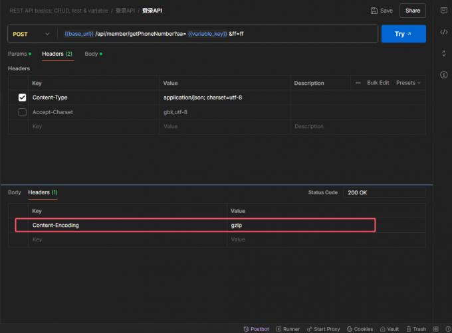Click the Save icon button
Screen dimensions: 452x333
(x=382, y=11)
